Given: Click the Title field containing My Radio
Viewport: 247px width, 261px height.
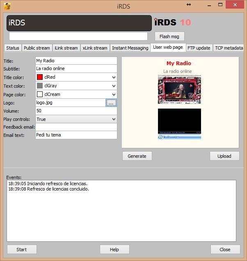Looking at the screenshot, I should pos(76,61).
